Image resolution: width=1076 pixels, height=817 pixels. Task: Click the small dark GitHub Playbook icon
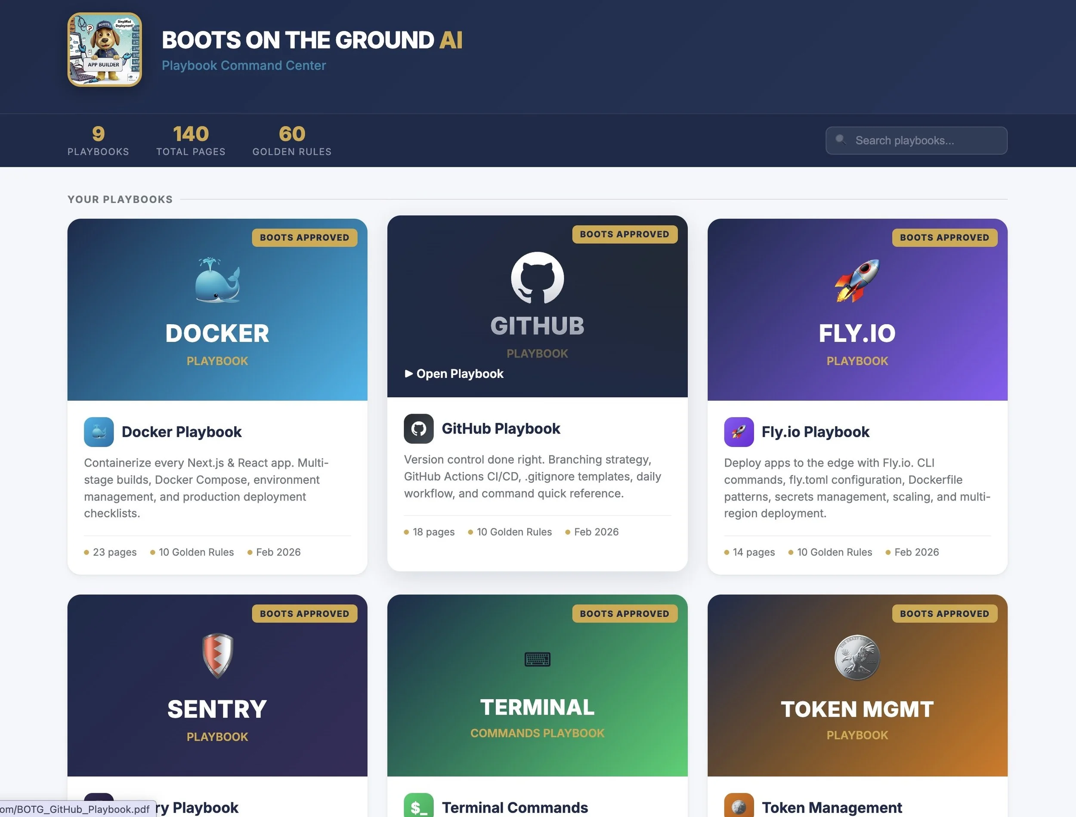418,428
